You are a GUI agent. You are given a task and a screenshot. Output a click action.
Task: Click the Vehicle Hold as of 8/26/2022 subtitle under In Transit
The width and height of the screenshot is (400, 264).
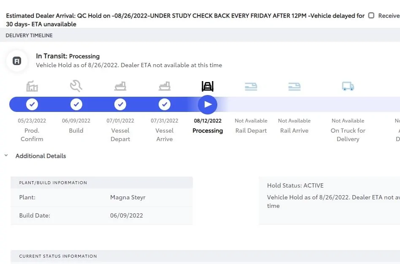tap(129, 65)
